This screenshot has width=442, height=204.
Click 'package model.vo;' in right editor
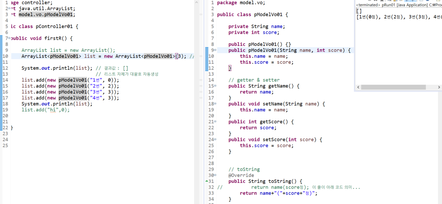(241, 3)
